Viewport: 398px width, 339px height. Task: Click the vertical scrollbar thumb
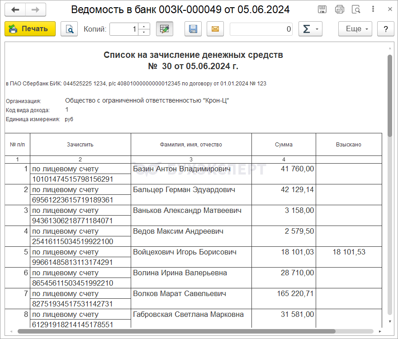pyautogui.click(x=390, y=96)
